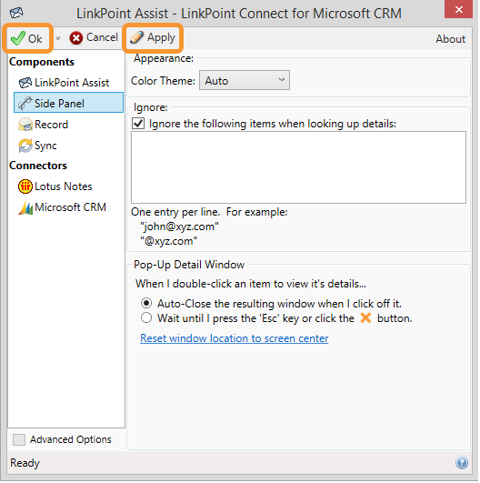This screenshot has width=480, height=483.
Task: Click the title bar envelope app icon
Action: pos(16,13)
